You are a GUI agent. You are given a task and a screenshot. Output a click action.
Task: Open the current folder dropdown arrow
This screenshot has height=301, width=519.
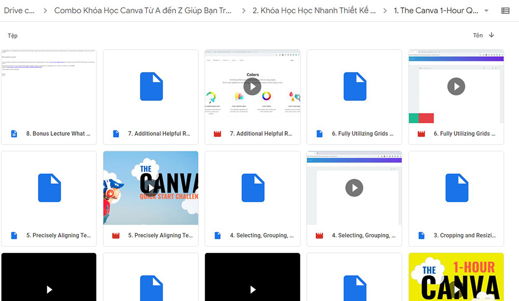486,10
